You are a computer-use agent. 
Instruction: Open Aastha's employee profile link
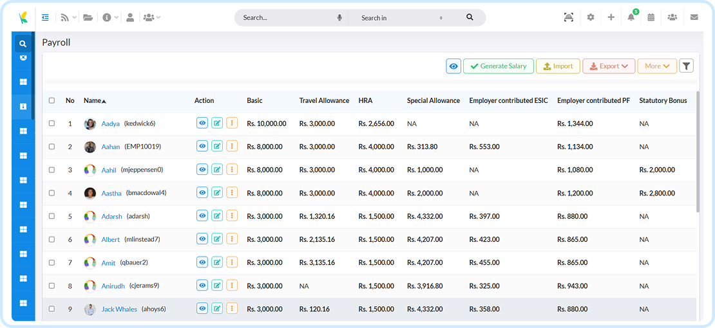click(111, 193)
